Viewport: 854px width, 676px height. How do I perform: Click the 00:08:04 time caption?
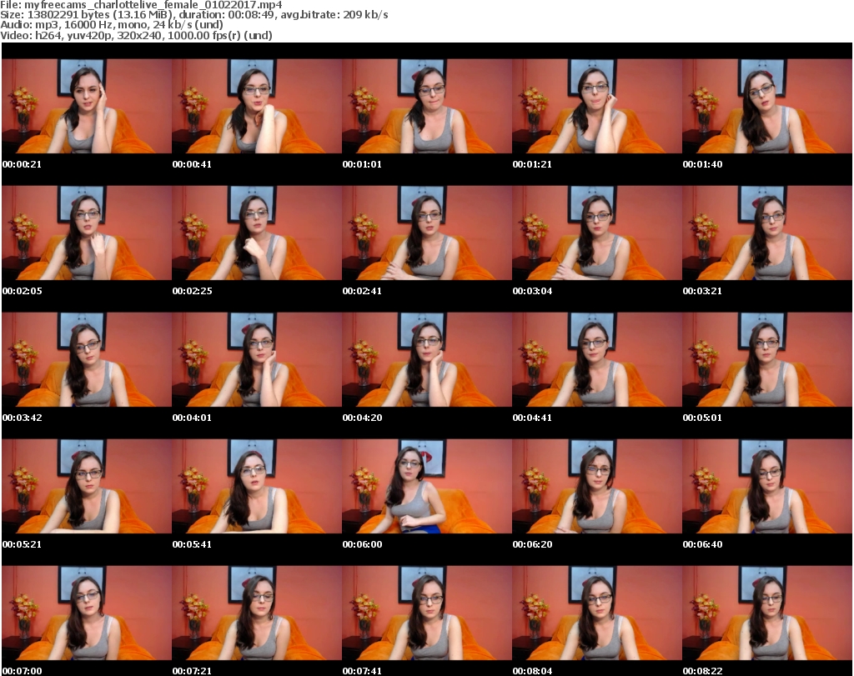pyautogui.click(x=532, y=671)
